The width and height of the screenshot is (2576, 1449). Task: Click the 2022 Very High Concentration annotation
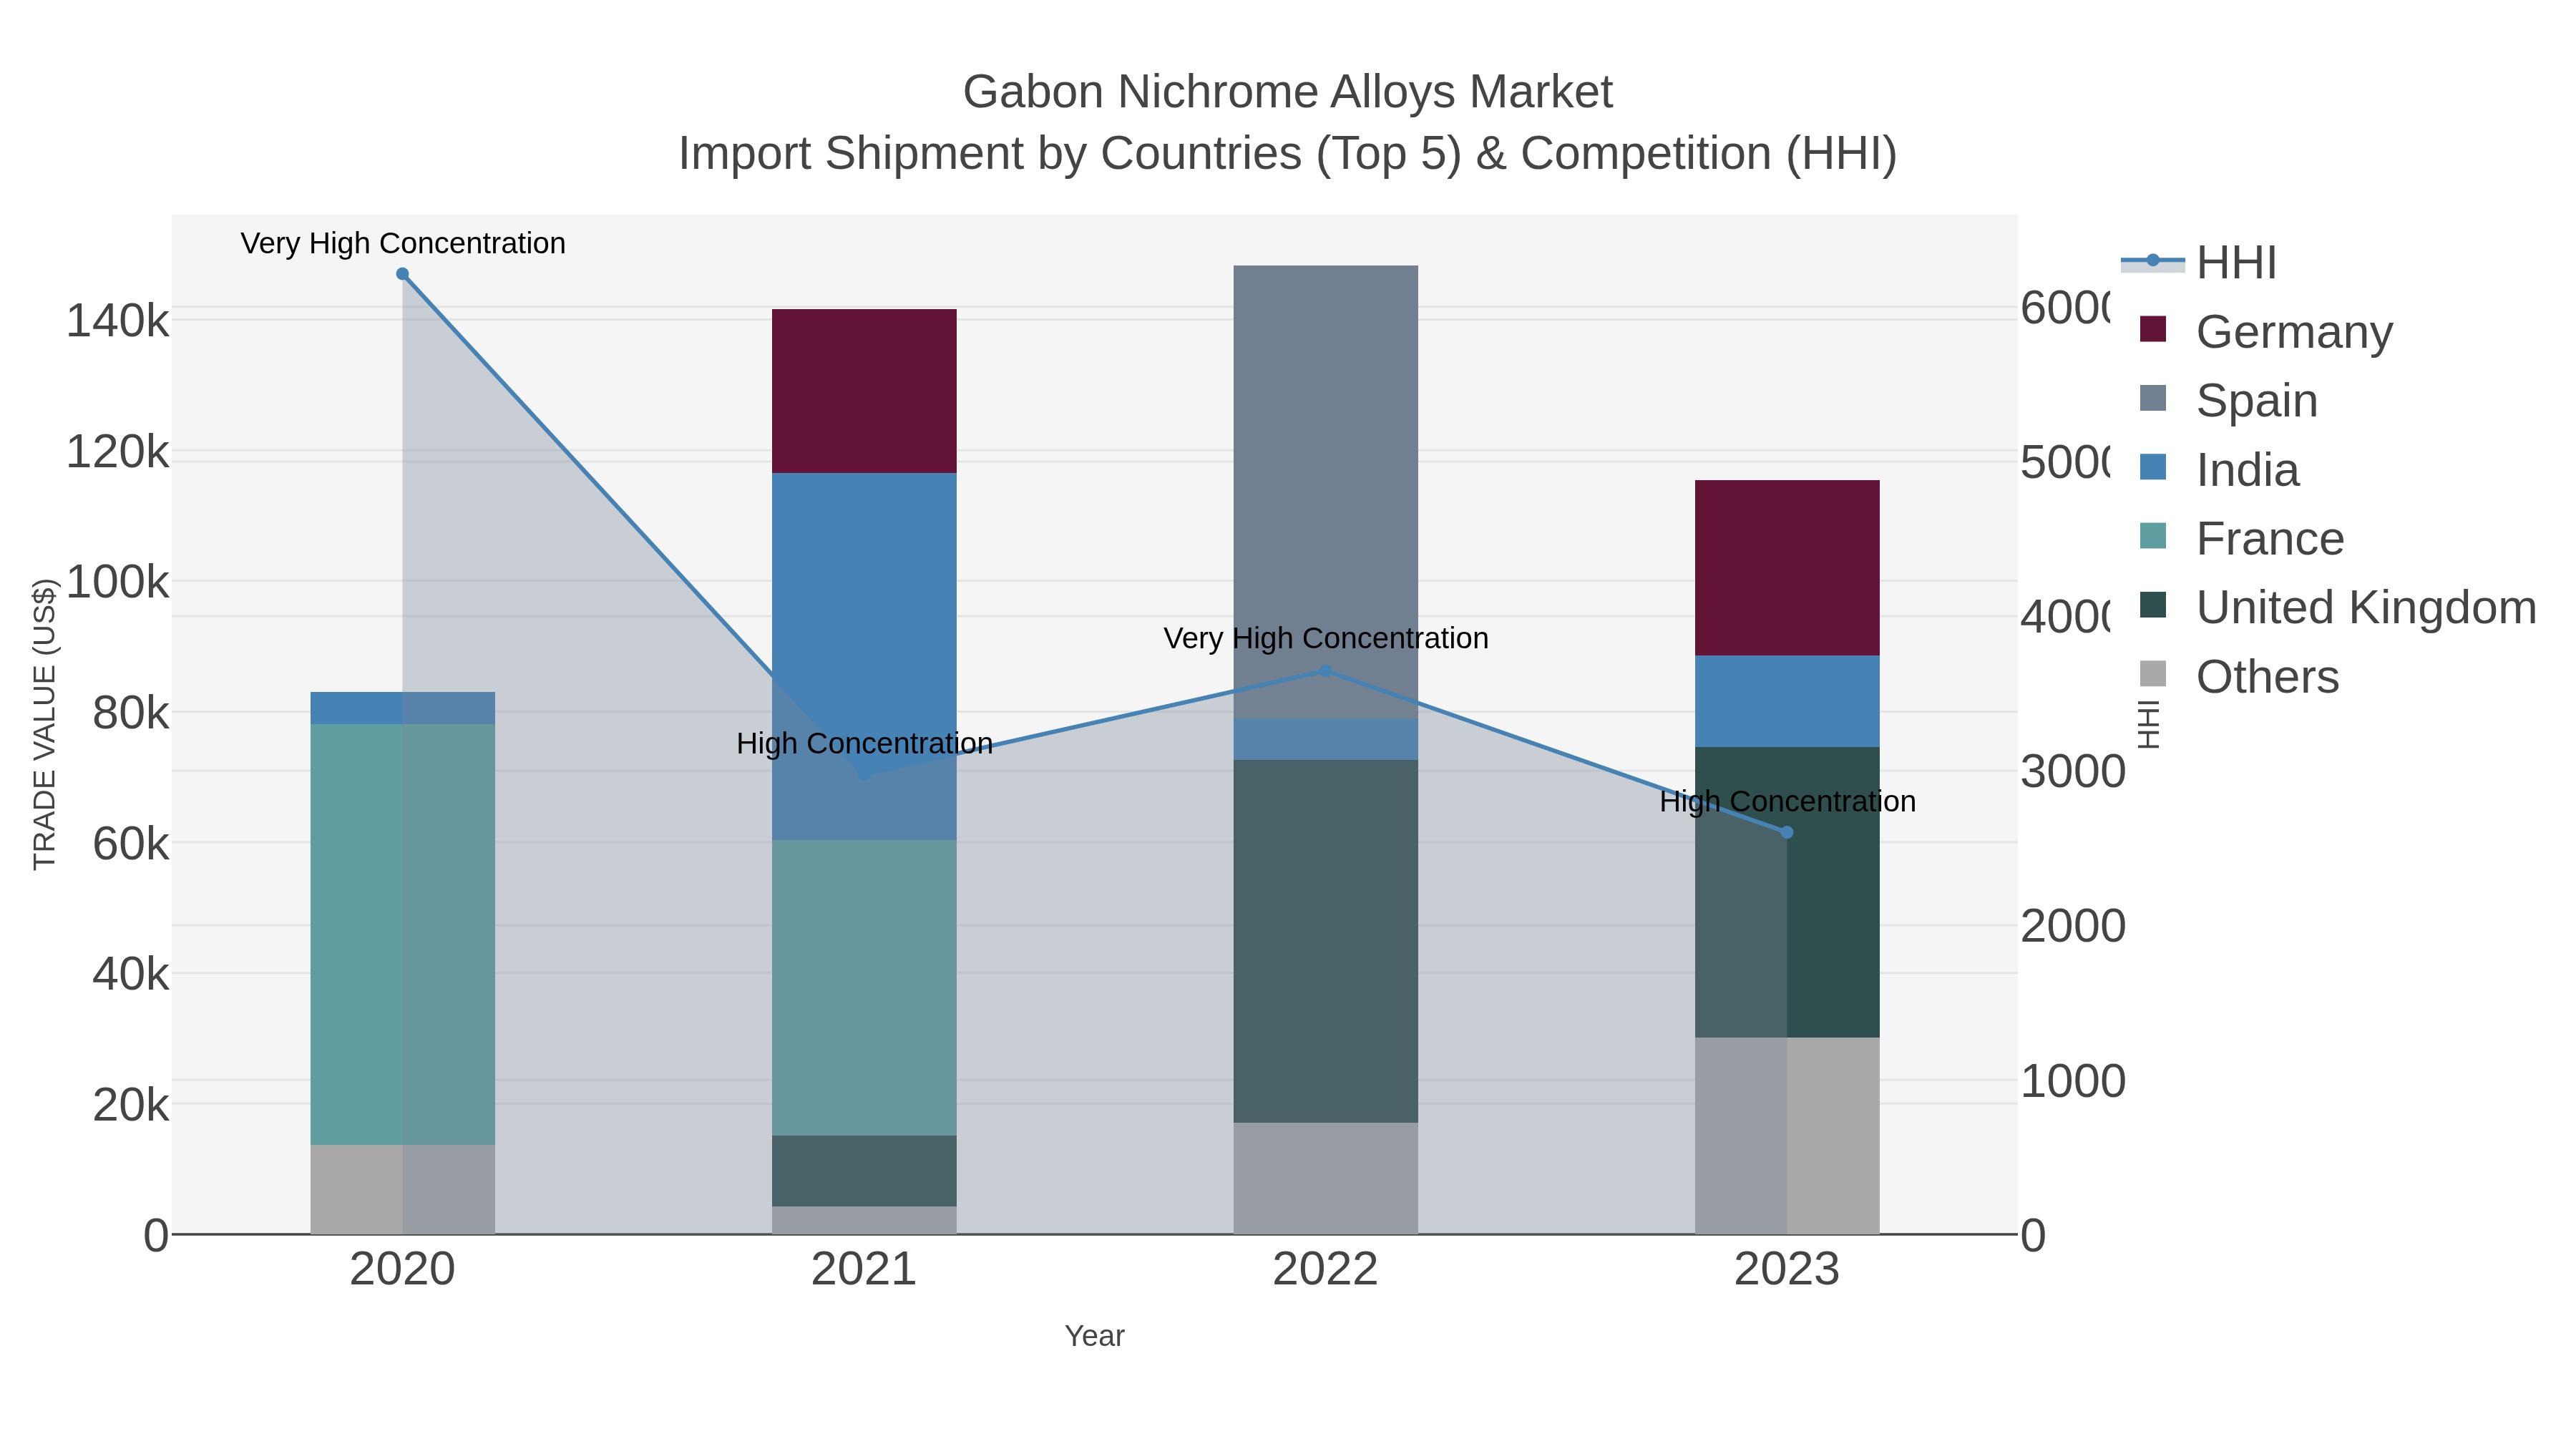[x=1326, y=638]
